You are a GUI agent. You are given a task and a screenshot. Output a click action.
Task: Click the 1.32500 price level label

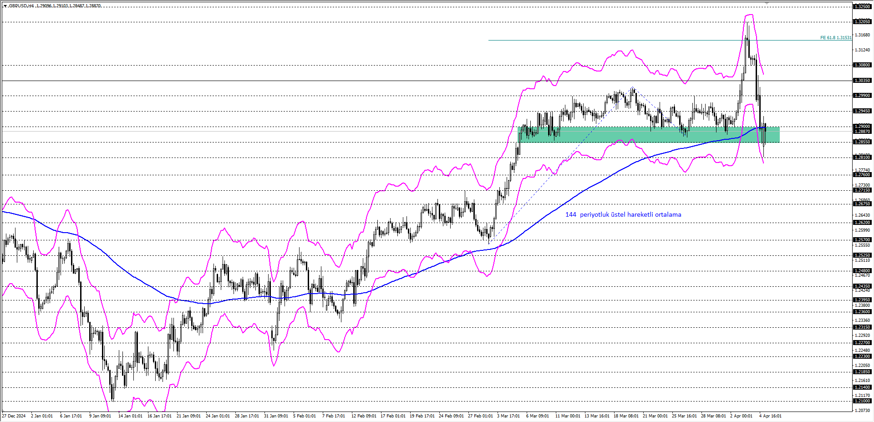[862, 6]
